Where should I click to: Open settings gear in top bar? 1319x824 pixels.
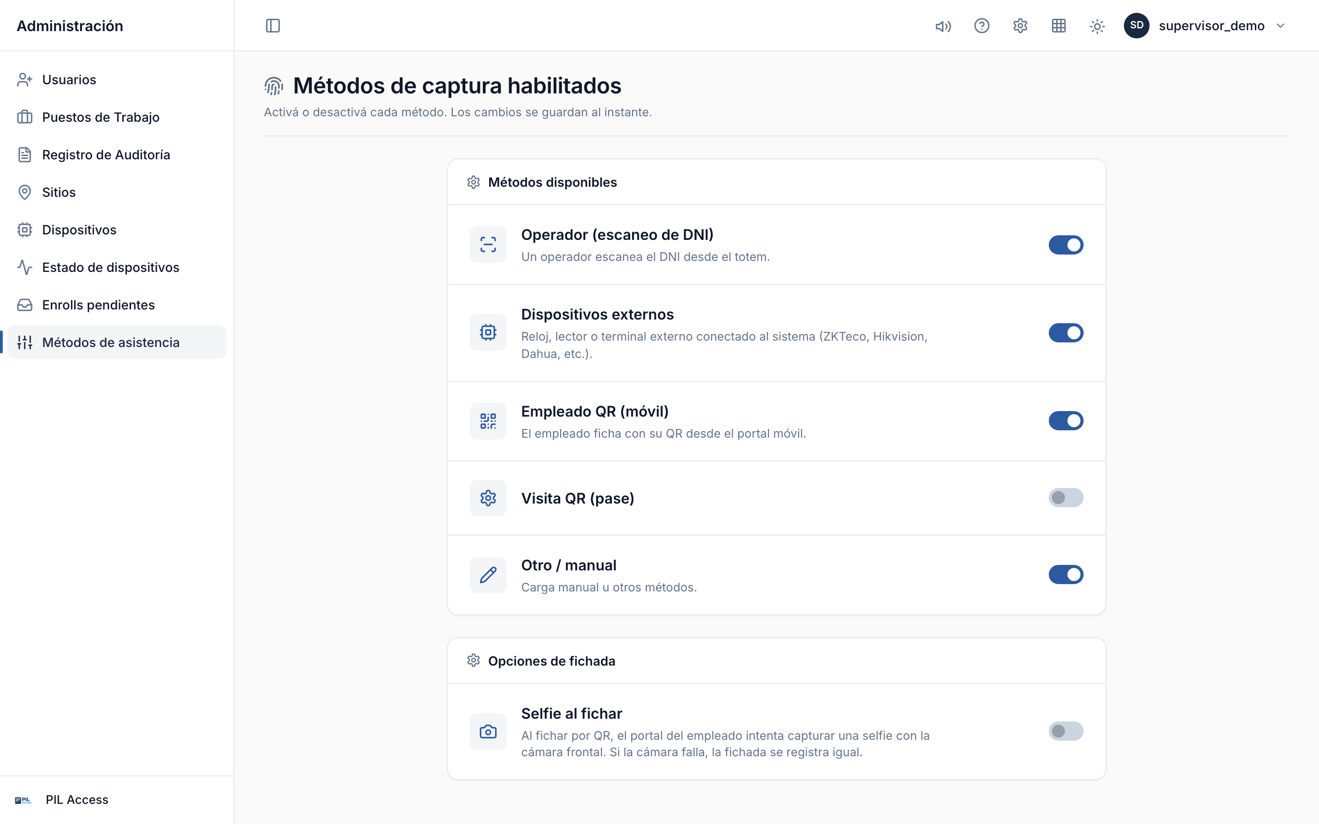(x=1020, y=26)
